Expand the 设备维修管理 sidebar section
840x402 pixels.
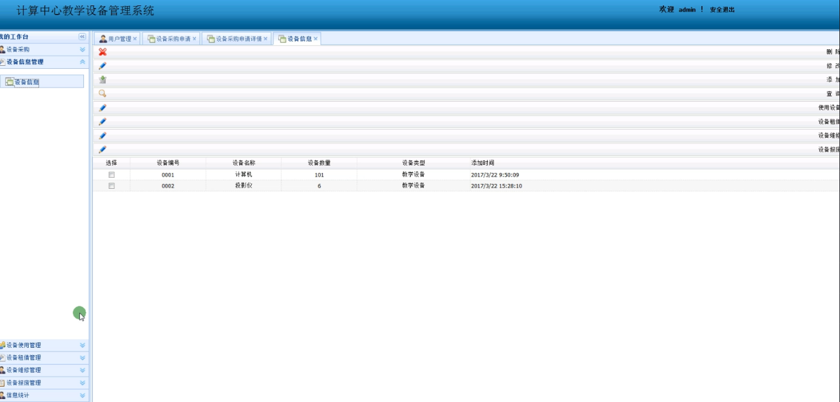(83, 370)
